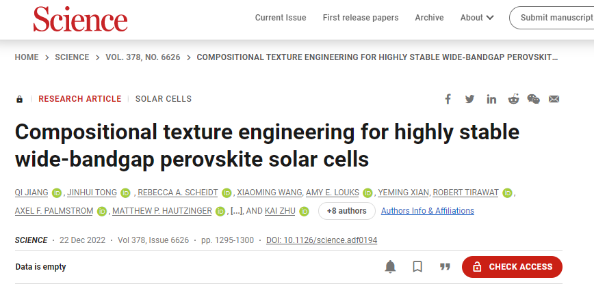Expand the About dropdown menu
Image resolution: width=594 pixels, height=284 pixels.
[x=477, y=18]
